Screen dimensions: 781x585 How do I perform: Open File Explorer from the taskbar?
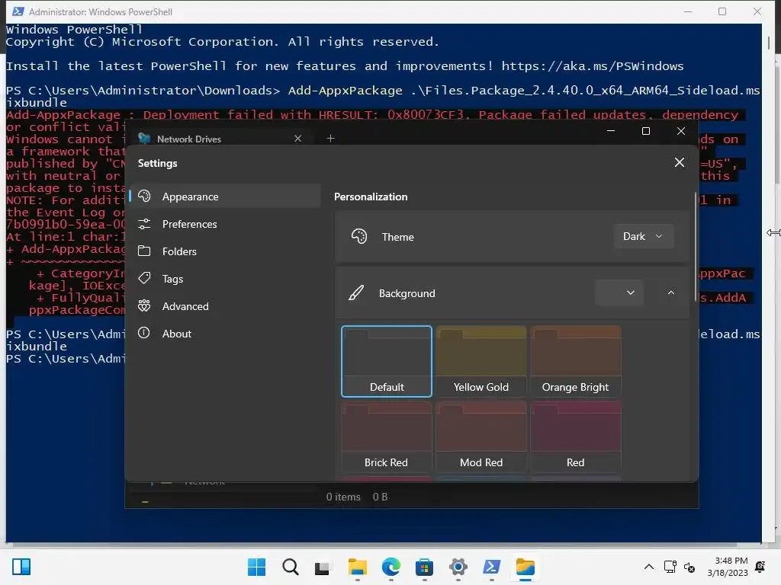pyautogui.click(x=357, y=567)
